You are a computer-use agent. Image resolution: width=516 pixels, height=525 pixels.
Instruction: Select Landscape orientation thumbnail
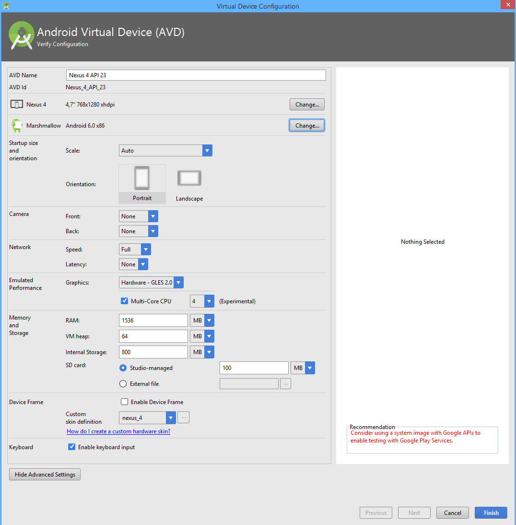pyautogui.click(x=189, y=184)
